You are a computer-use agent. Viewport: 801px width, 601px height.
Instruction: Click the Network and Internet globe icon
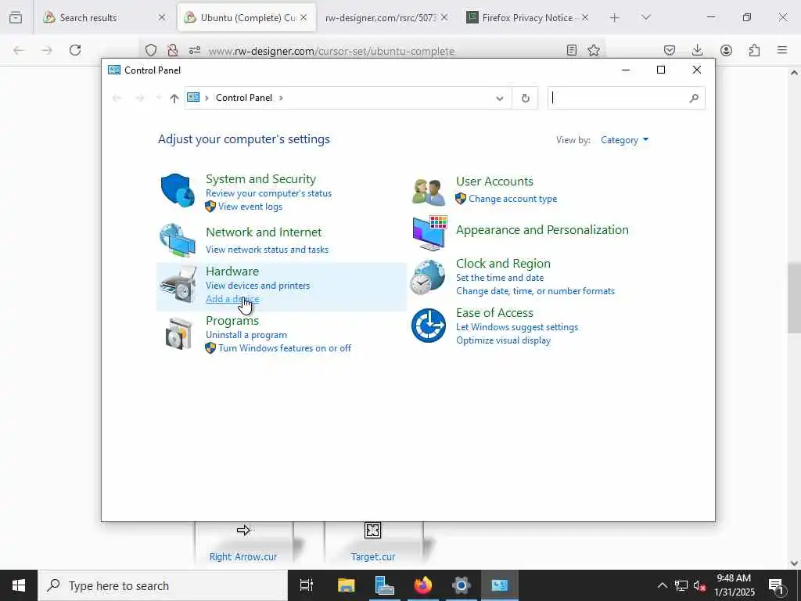178,239
